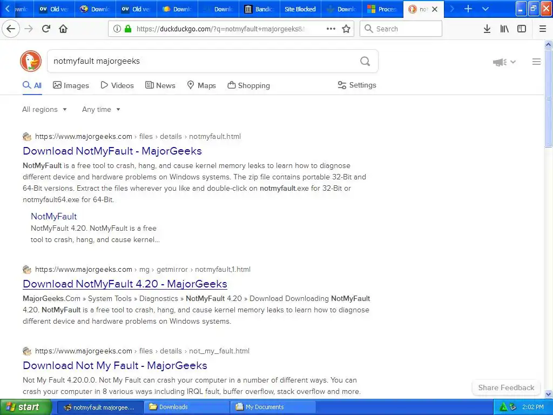553x415 pixels.
Task: Go back using the browser back arrow
Action: coord(11,29)
